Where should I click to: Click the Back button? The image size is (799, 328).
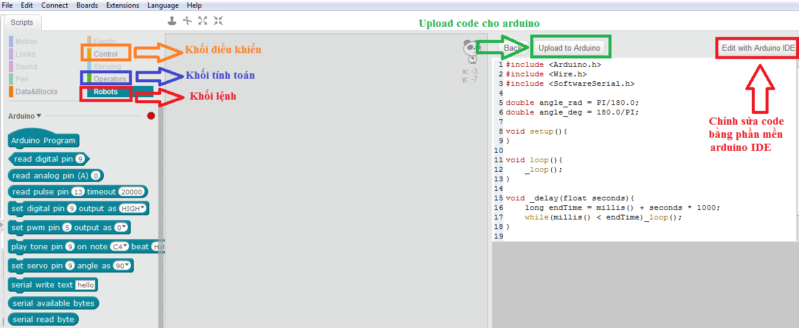pyautogui.click(x=512, y=48)
